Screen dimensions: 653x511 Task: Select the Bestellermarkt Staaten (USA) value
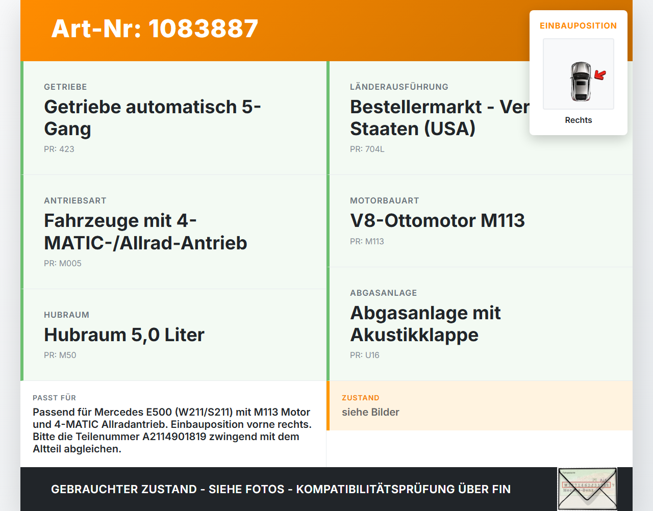coord(440,118)
